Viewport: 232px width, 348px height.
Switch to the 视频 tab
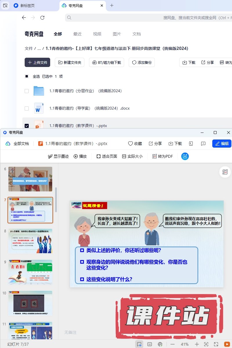97,34
